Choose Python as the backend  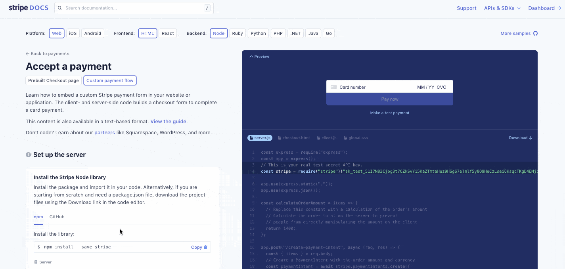(x=258, y=33)
